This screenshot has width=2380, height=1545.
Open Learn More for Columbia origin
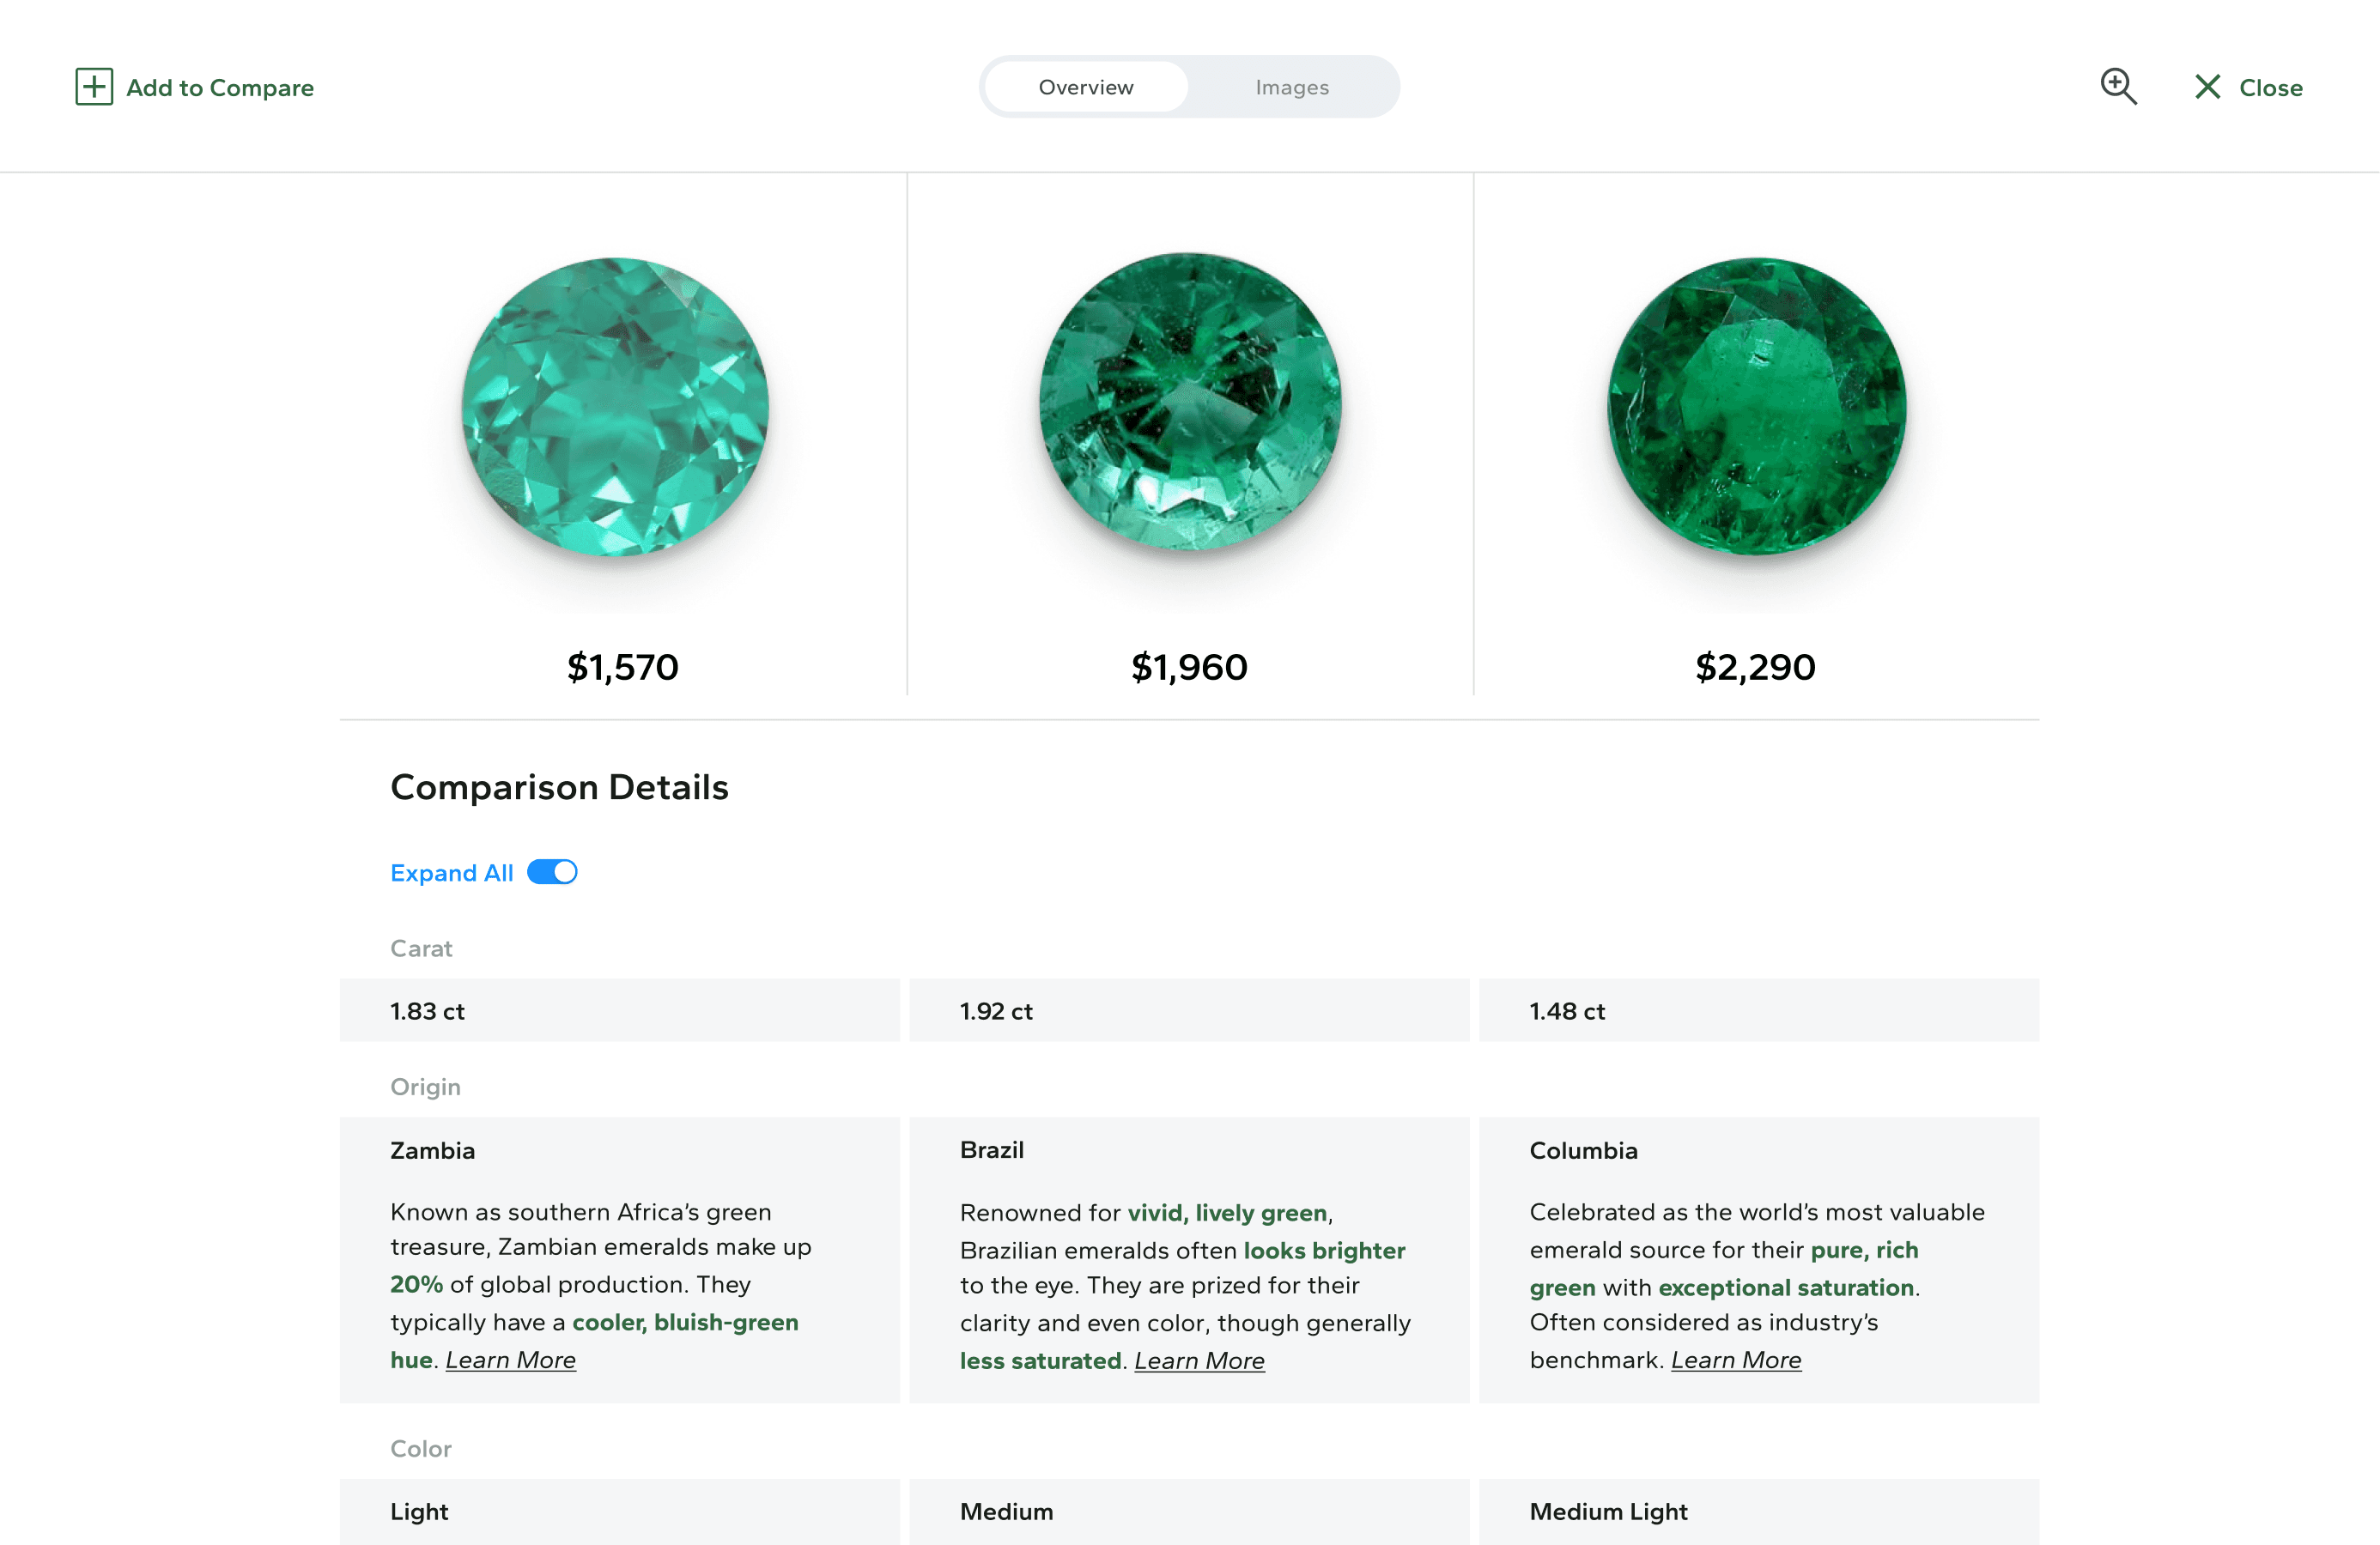click(1736, 1360)
